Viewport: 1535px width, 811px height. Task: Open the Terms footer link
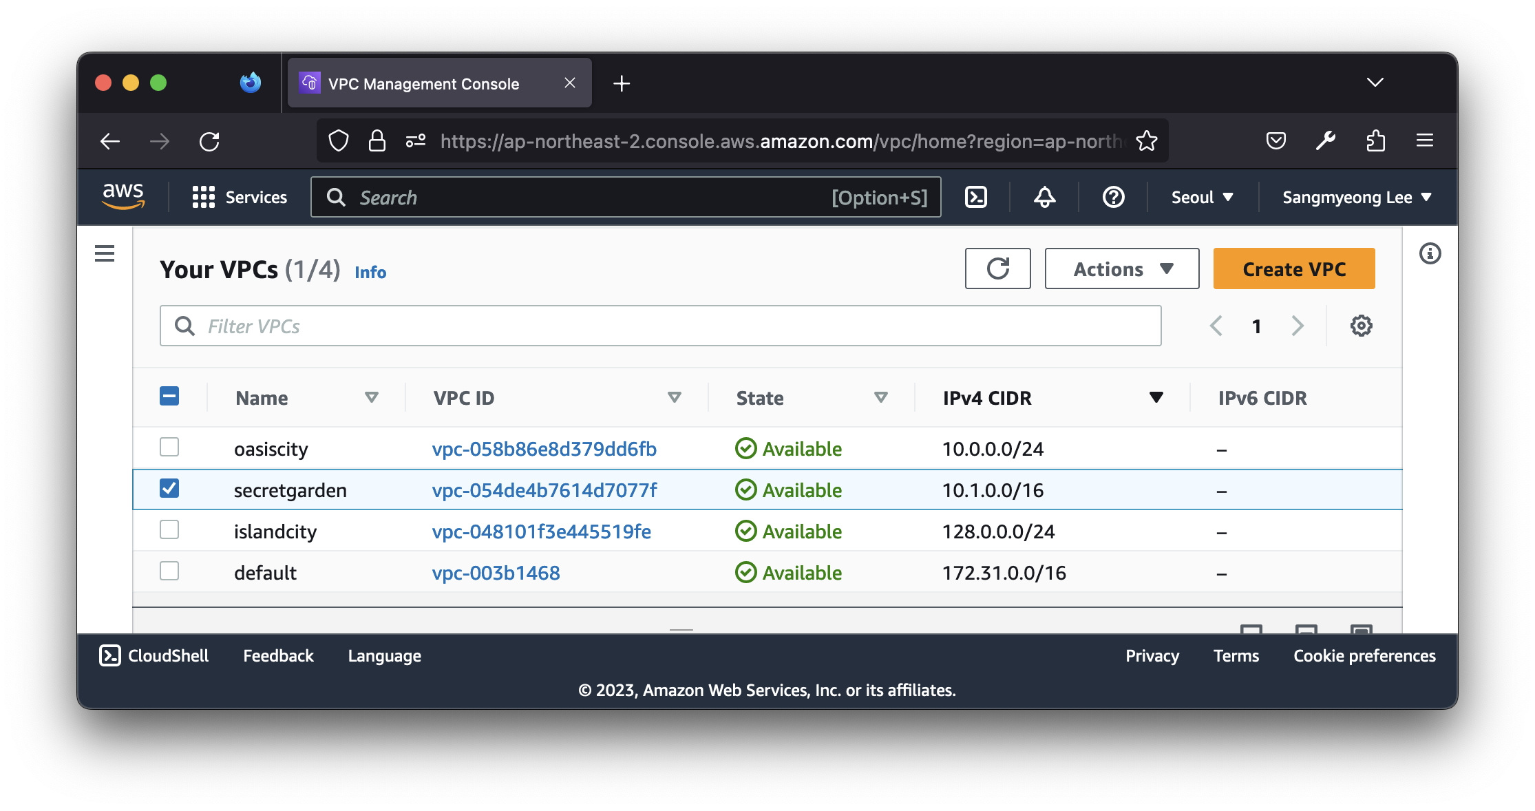[1236, 655]
